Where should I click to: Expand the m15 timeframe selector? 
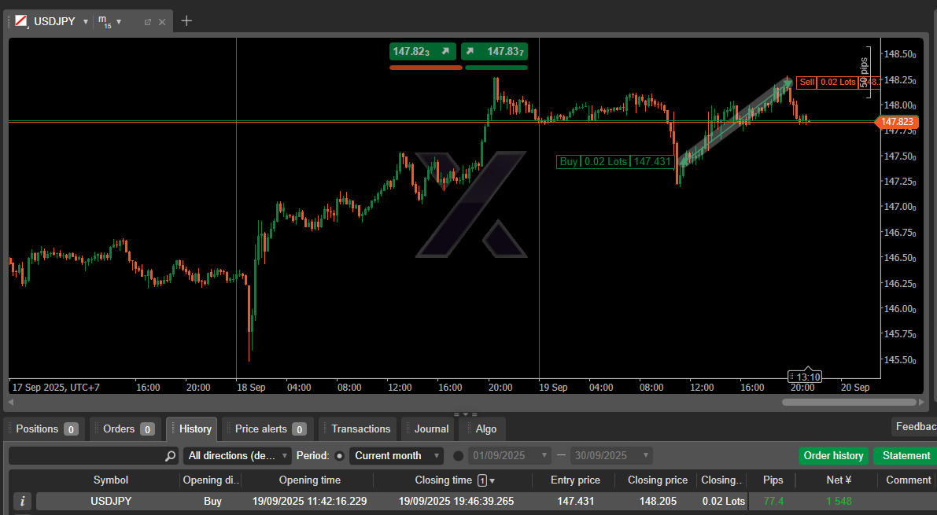119,22
